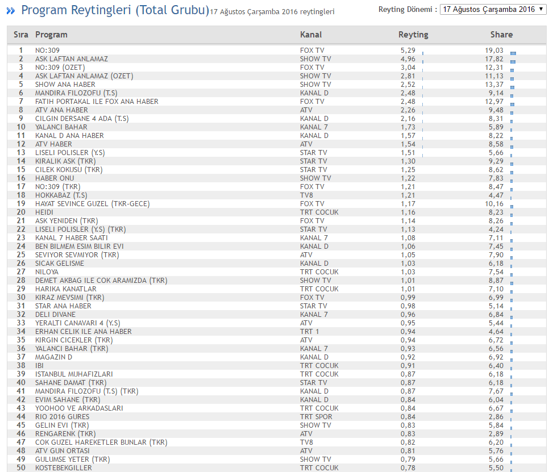549x472 pixels.
Task: Select STAR ANA HABER program name
Action: point(63,306)
